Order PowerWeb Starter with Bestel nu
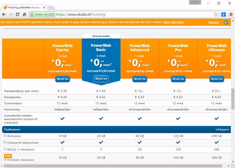 pos(62,79)
